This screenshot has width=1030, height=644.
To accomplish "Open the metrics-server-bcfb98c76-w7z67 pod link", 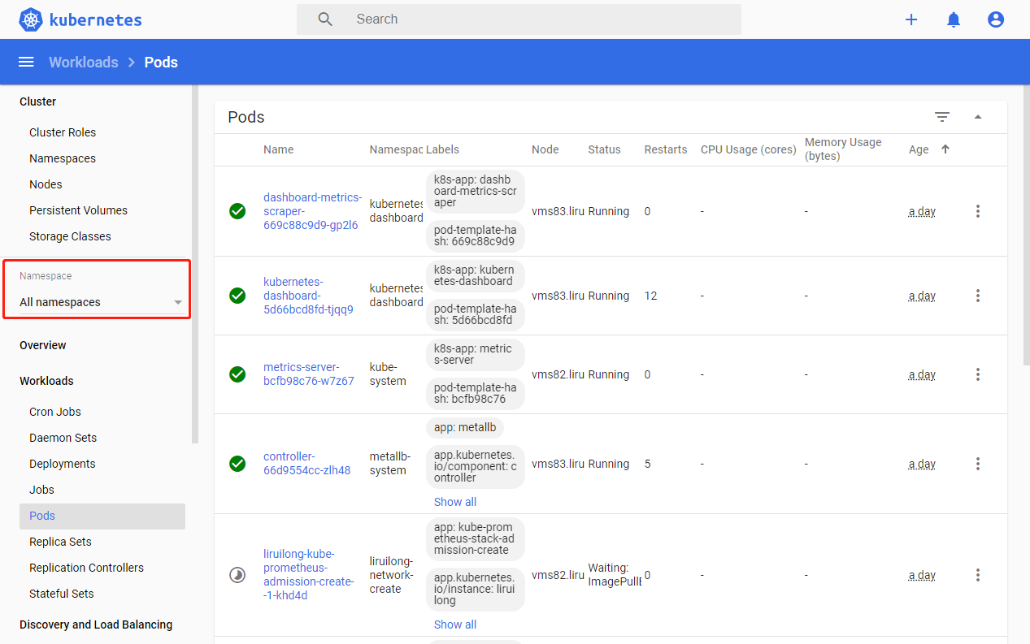I will click(x=309, y=374).
